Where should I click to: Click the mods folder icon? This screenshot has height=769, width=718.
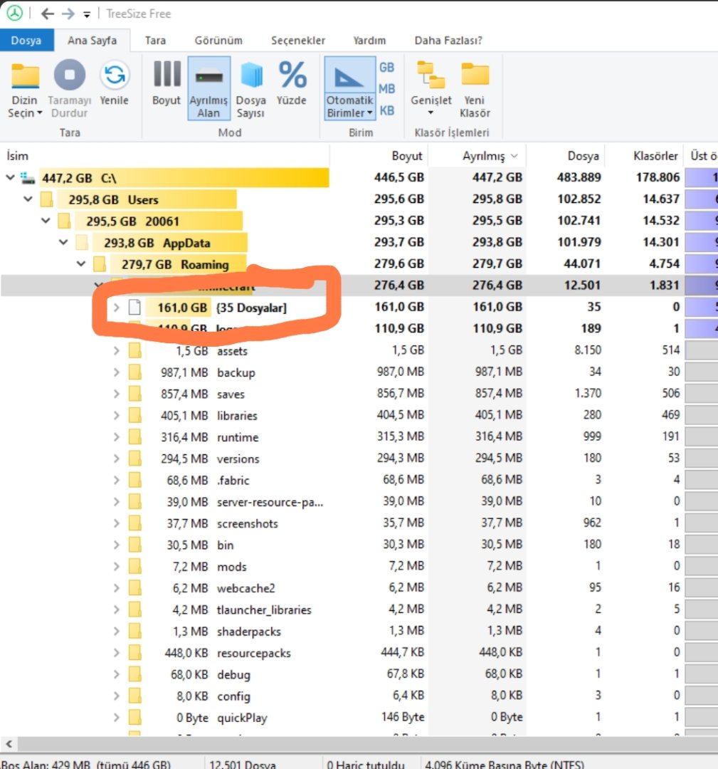coord(134,567)
